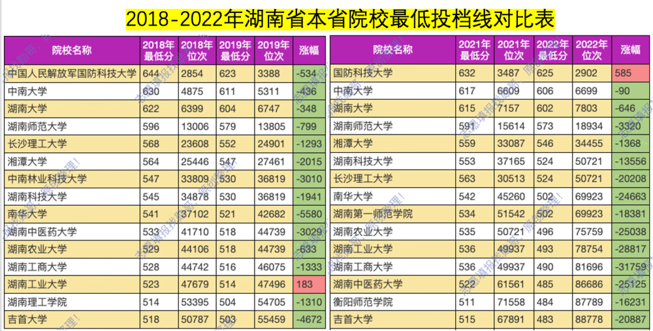Click the change value -20887
Screen dimensions: 653x331
coord(631,319)
